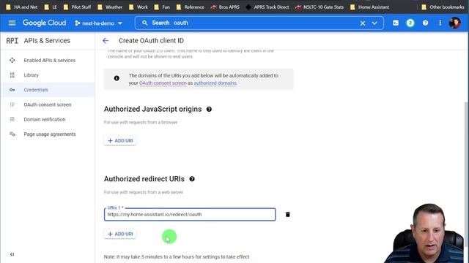This screenshot has width=469, height=263.
Task: Open the HA and Net bookmark folder
Action: pyautogui.click(x=22, y=7)
